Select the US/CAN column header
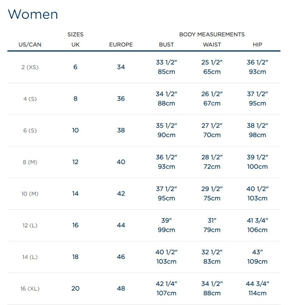This screenshot has width=291, height=305. coord(30,45)
